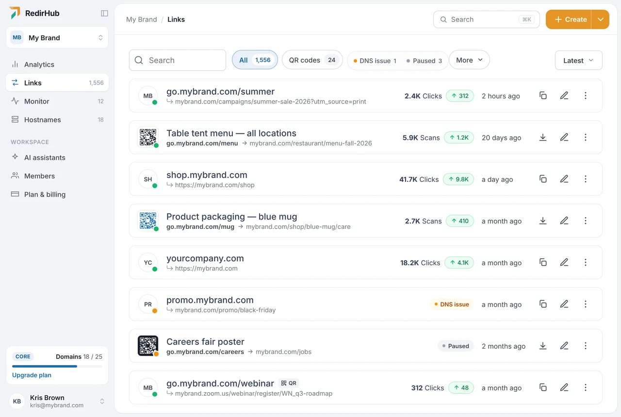Click the 312 growth badge on go.mybrand.com/summer

click(460, 96)
